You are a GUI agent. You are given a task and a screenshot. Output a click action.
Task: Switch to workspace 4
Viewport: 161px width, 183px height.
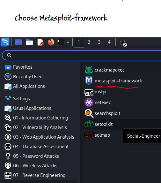pos(109,42)
